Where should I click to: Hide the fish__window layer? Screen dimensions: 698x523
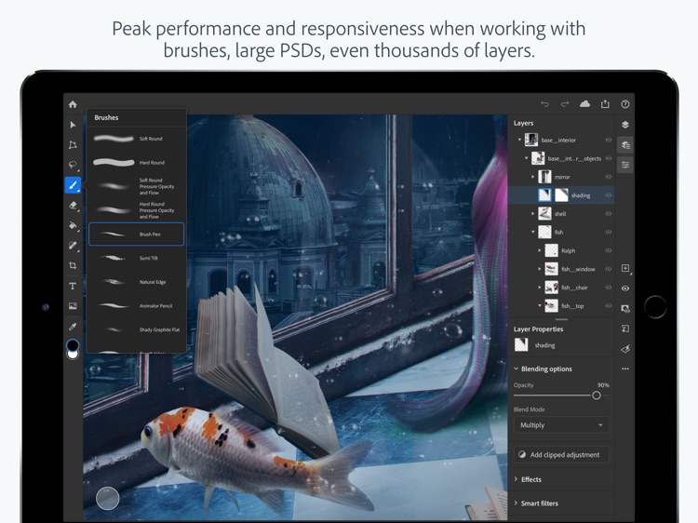(608, 269)
